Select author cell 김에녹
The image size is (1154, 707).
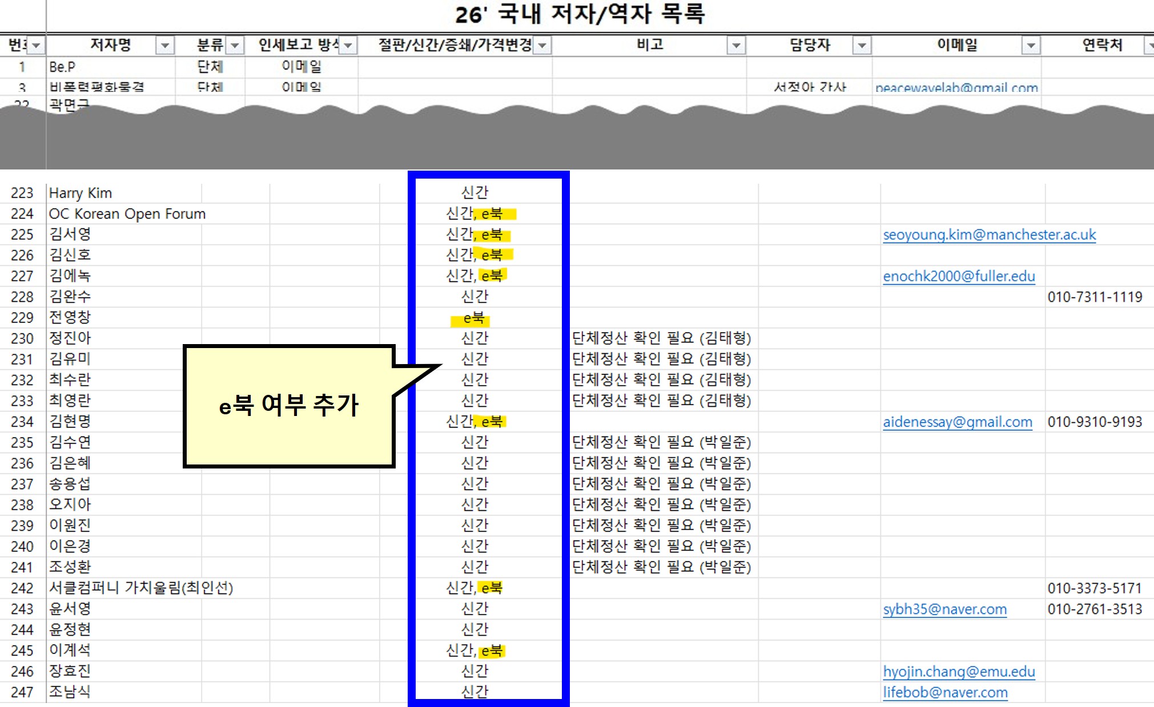click(124, 276)
